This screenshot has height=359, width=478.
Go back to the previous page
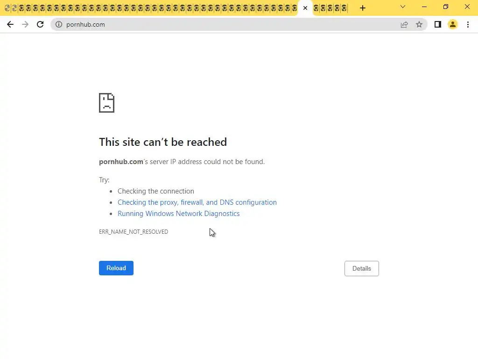(x=10, y=24)
